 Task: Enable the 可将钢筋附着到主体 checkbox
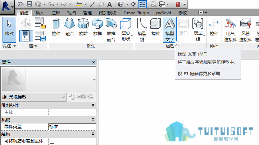pyautogui.click(x=52, y=141)
